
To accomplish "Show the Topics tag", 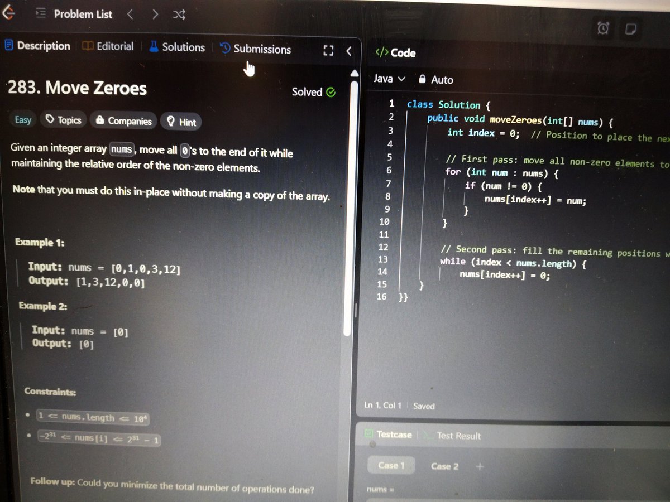I will coord(64,120).
